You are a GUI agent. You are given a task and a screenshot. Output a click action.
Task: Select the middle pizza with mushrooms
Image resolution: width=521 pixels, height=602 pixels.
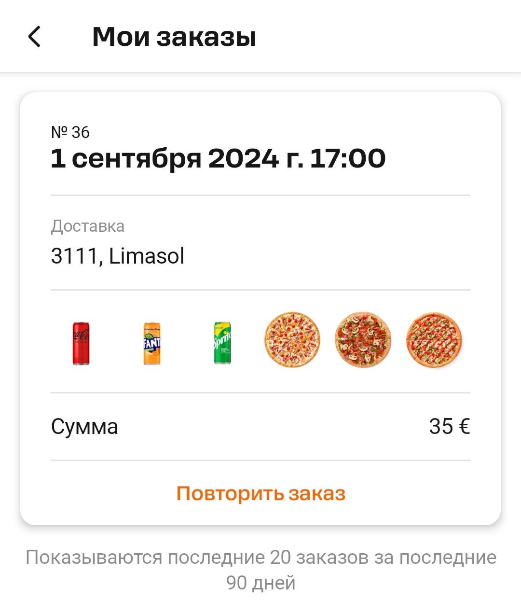(363, 339)
